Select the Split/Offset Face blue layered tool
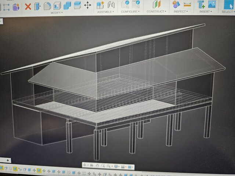Screen dimensions: 235x176 [x=77, y=5]
